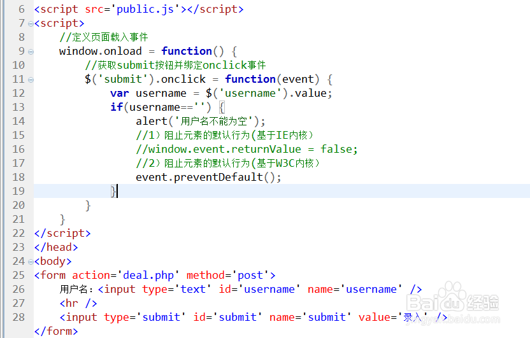The image size is (530, 338).
Task: Click name='submit' on line 28
Action: pyautogui.click(x=311, y=318)
